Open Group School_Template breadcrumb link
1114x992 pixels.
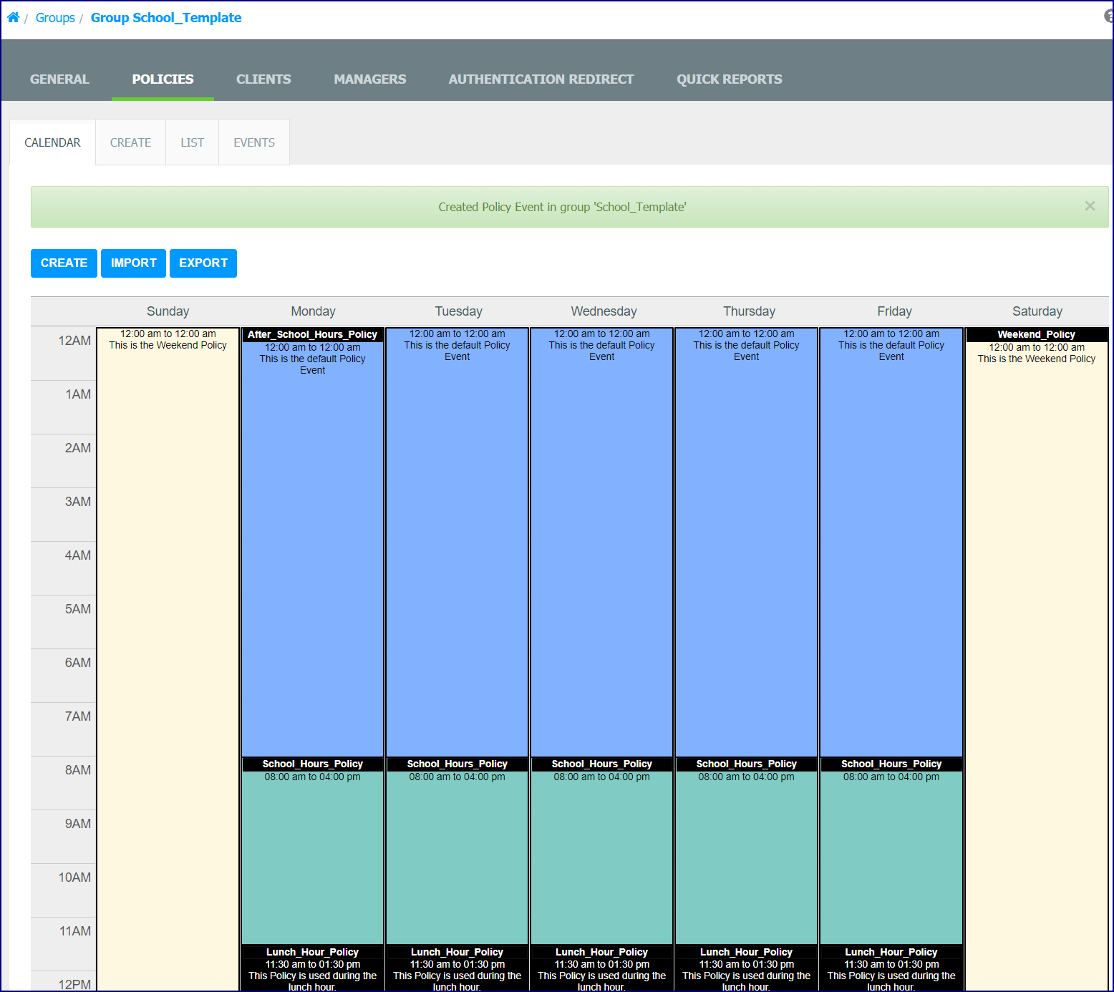(166, 18)
